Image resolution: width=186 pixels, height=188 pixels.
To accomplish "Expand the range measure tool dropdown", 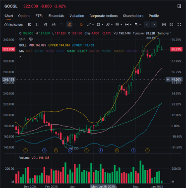I will (x=130, y=25).
